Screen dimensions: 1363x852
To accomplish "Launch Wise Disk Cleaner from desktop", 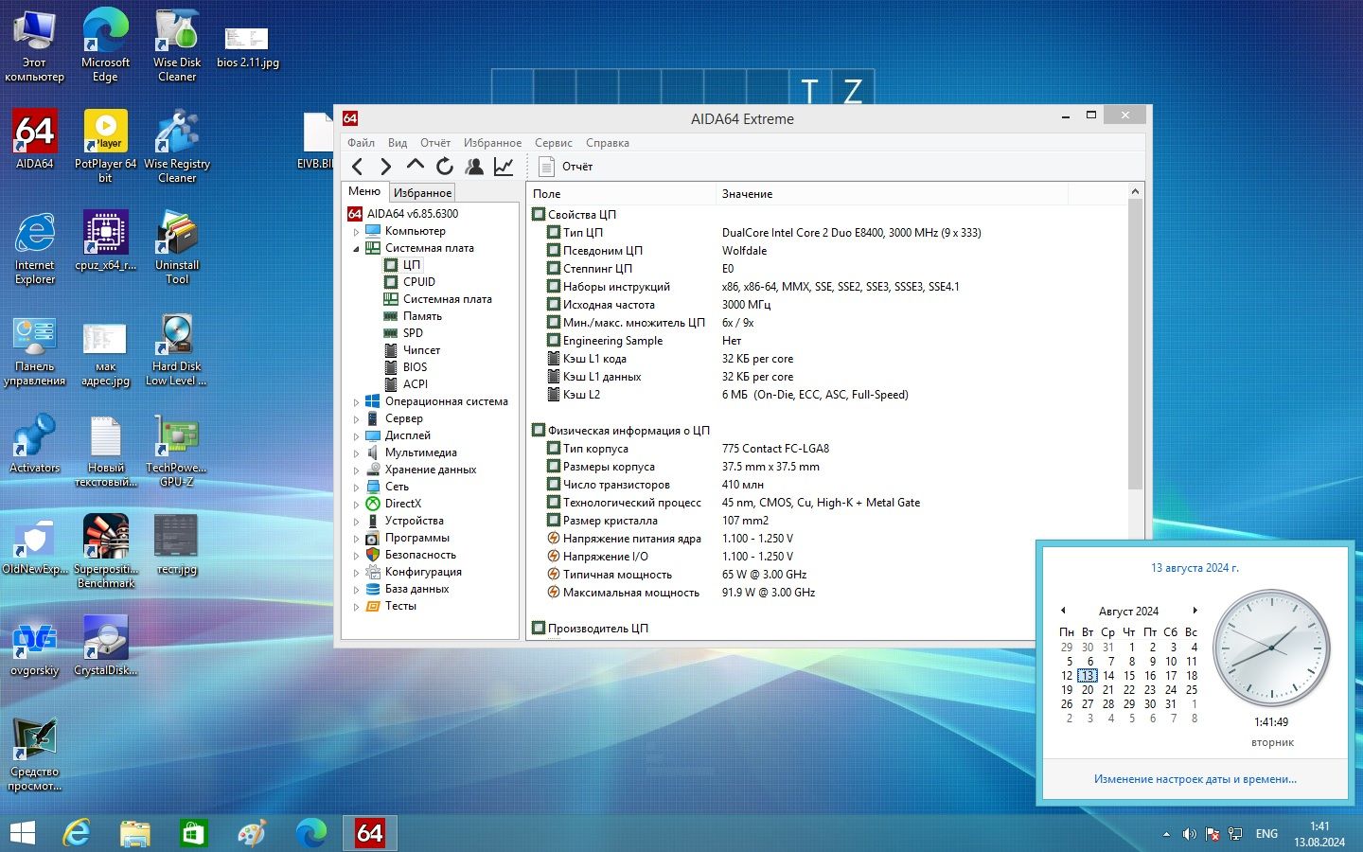I will pyautogui.click(x=177, y=45).
